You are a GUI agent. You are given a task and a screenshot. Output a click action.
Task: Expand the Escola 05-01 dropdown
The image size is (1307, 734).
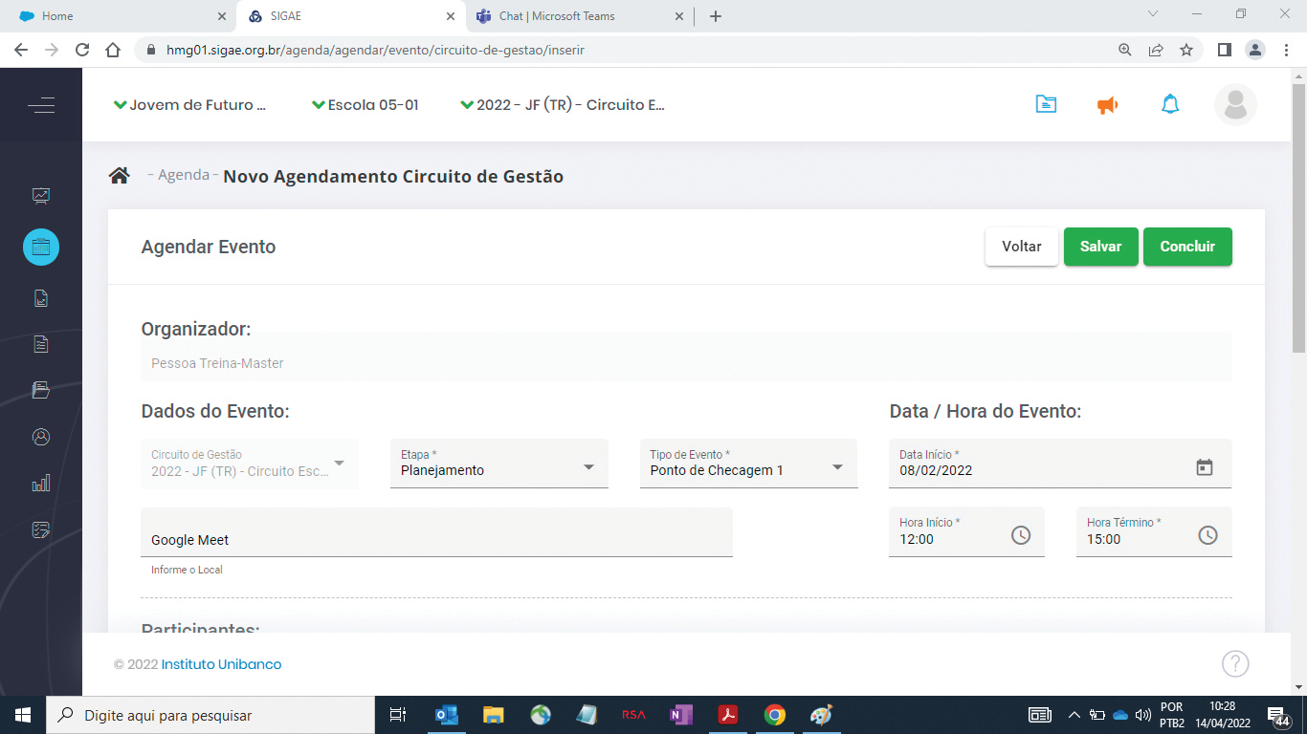point(366,105)
